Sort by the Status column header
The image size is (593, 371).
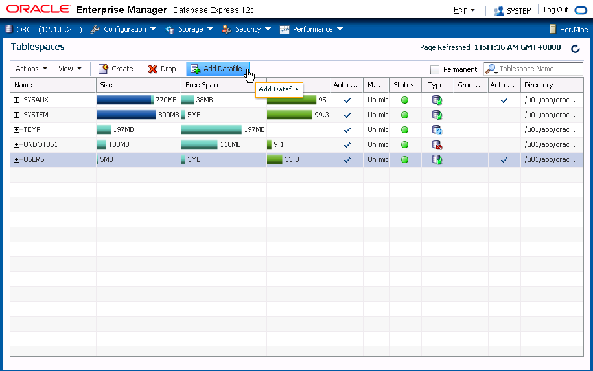pyautogui.click(x=405, y=85)
